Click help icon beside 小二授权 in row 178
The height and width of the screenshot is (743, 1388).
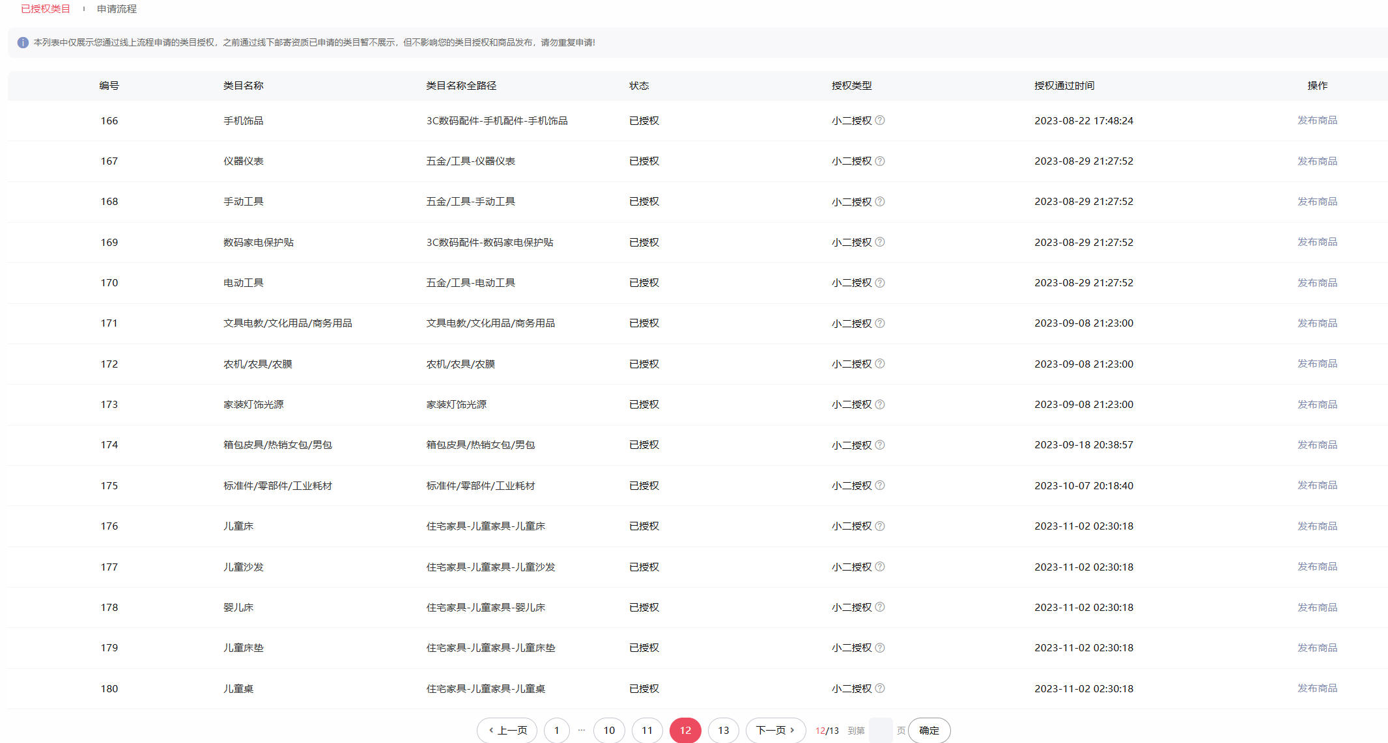(879, 607)
